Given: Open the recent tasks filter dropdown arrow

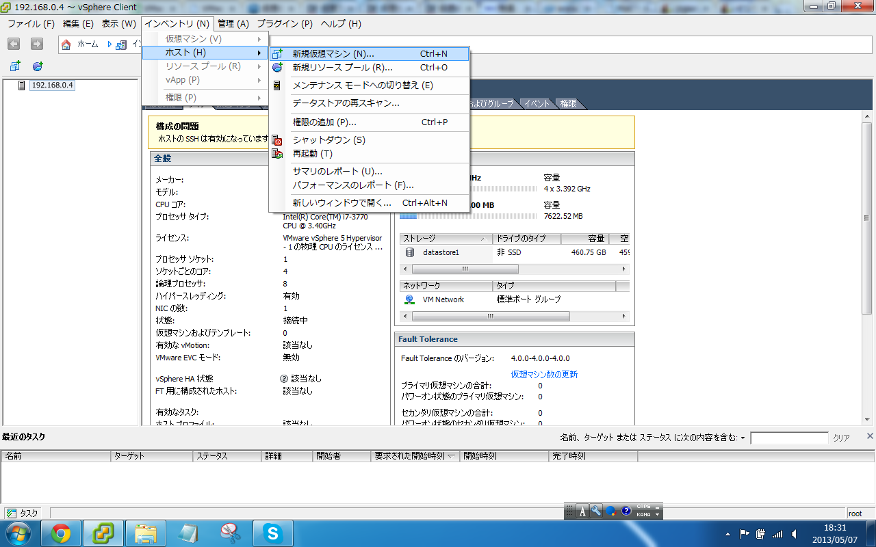Looking at the screenshot, I should pos(743,438).
